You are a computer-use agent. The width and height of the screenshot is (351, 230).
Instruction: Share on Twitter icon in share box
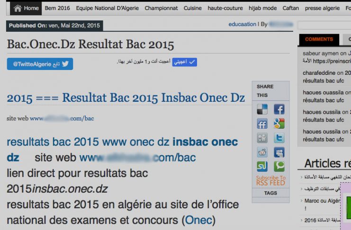point(279,138)
